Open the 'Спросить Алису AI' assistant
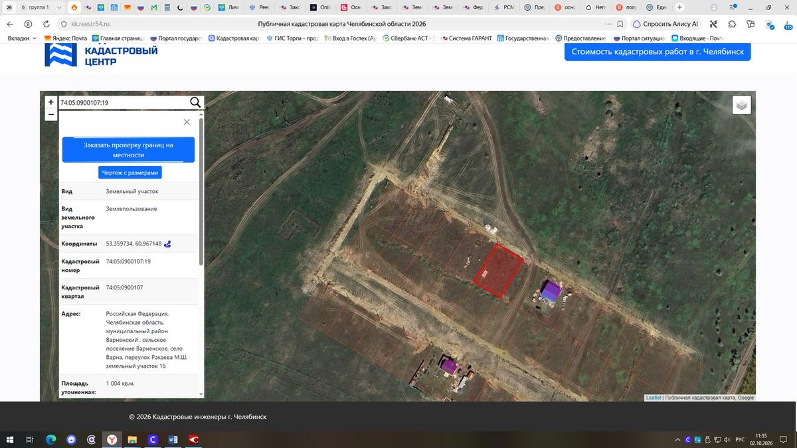This screenshot has height=448, width=797. pyautogui.click(x=665, y=24)
